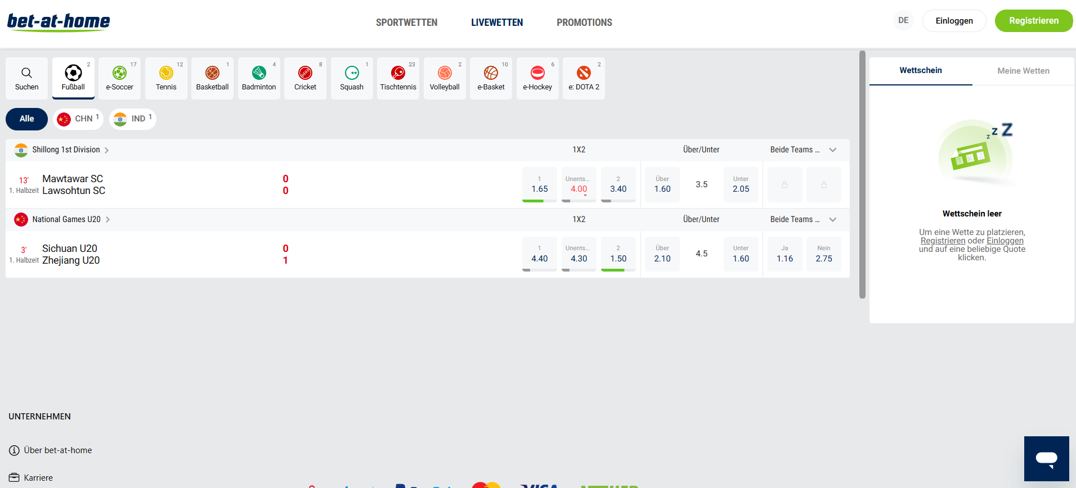
Task: Pick draw odd 4.30 in Sichuan match
Action: (x=579, y=254)
